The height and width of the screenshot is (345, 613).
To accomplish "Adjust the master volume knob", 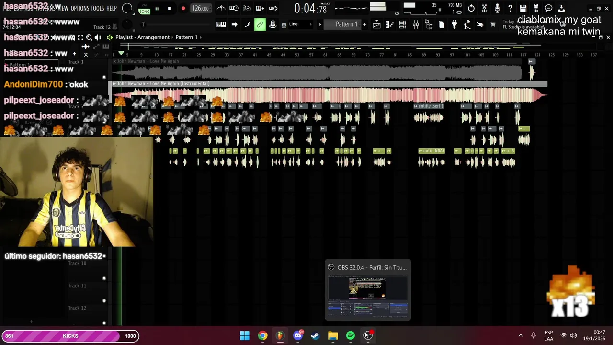I will (127, 8).
